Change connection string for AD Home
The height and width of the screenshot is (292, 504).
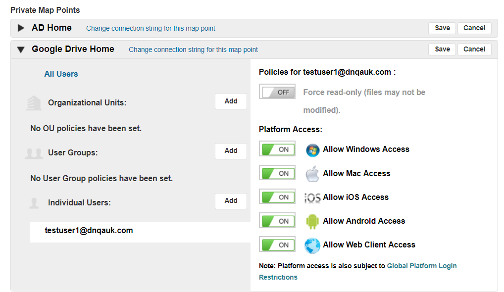pos(151,29)
